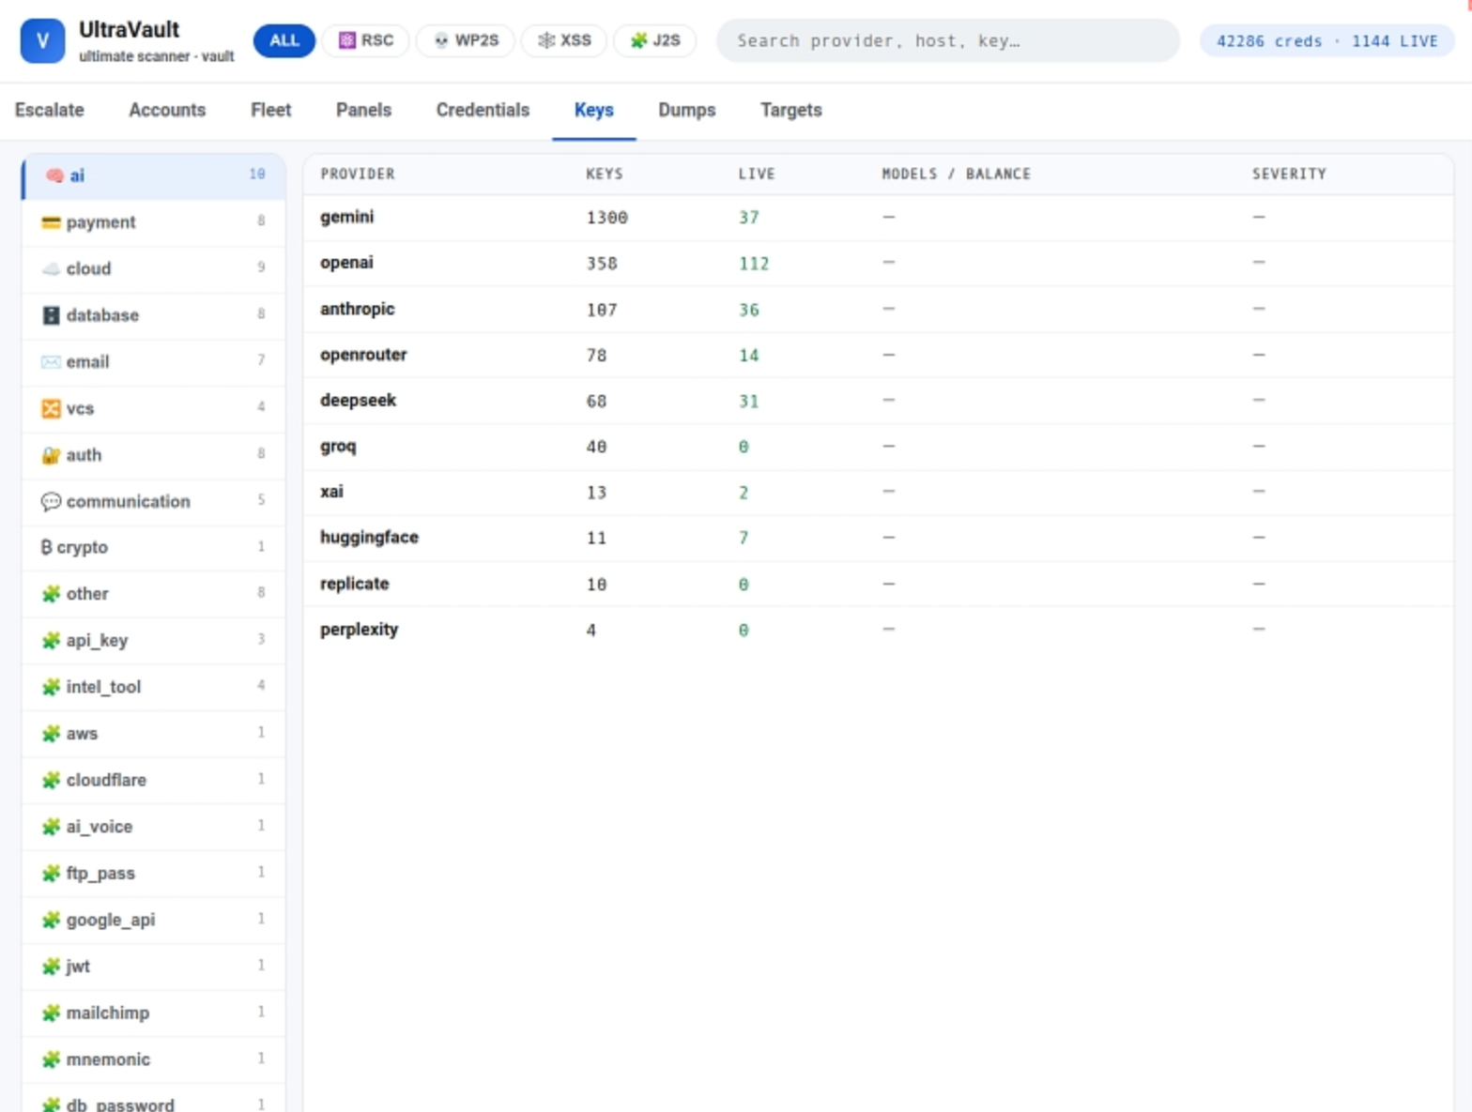Click the UltraVault V logo
Image resolution: width=1472 pixels, height=1112 pixels.
tap(42, 40)
